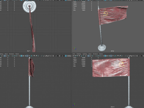Toggle use all lights in side panel
144x108 pixels.
[x=113, y=56]
